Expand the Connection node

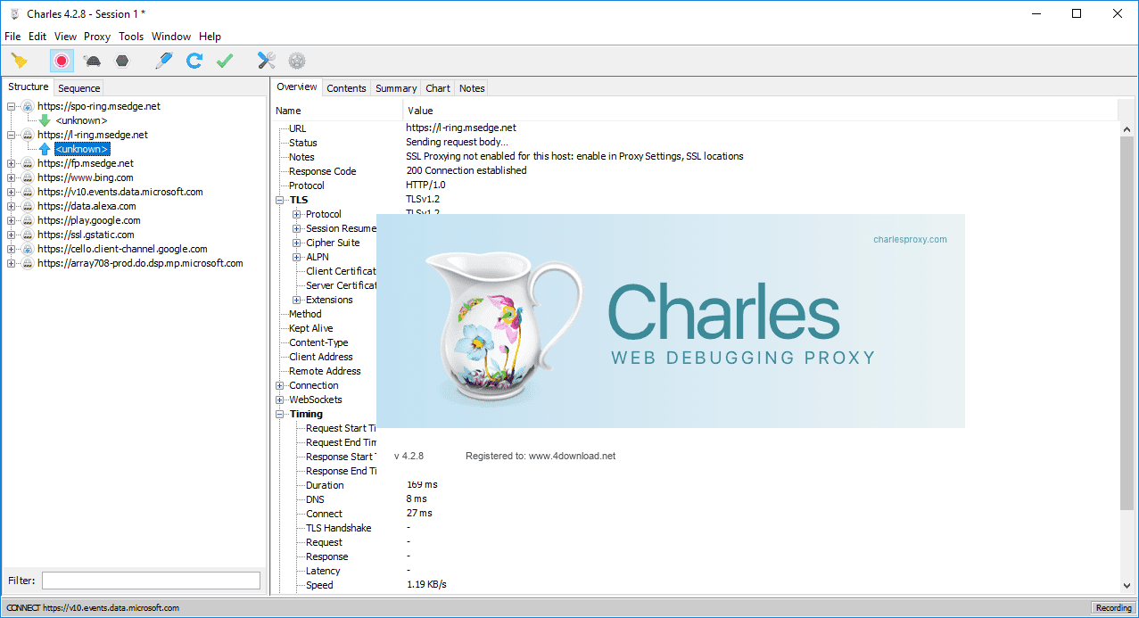[280, 385]
